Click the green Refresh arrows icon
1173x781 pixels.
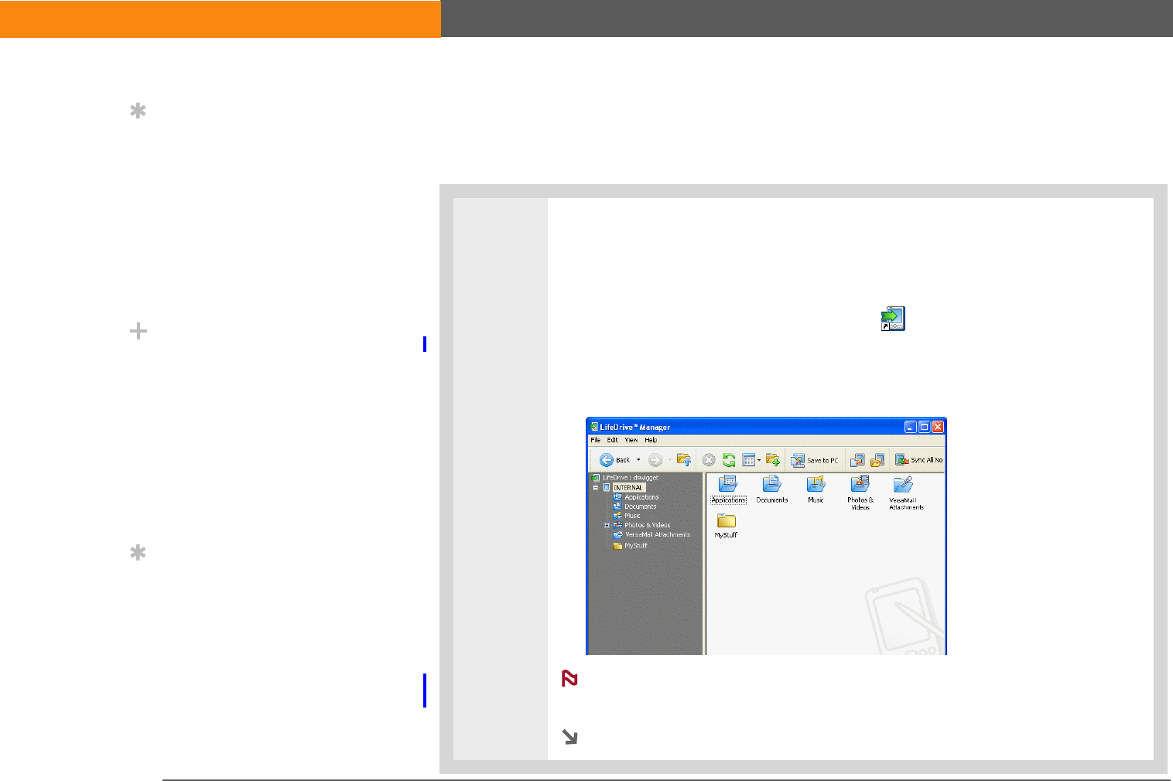click(729, 460)
